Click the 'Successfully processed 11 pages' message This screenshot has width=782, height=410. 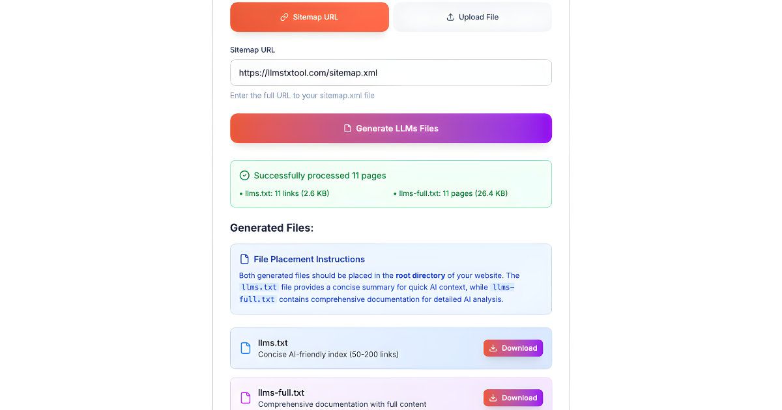point(319,175)
